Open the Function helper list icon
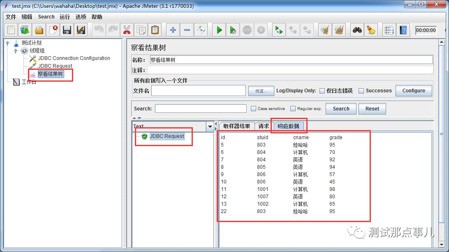The height and width of the screenshot is (252, 449). click(x=389, y=30)
